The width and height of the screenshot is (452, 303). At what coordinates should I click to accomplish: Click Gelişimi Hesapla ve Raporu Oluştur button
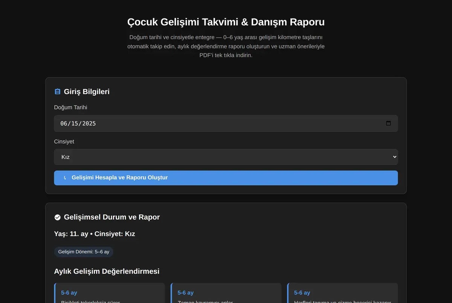click(x=226, y=178)
